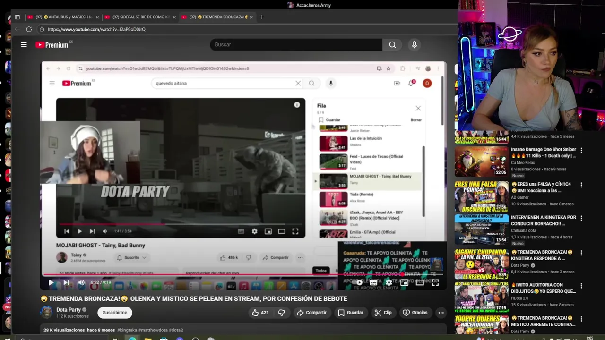
Task: Open the #kingteka hashtag link
Action: [127, 330]
